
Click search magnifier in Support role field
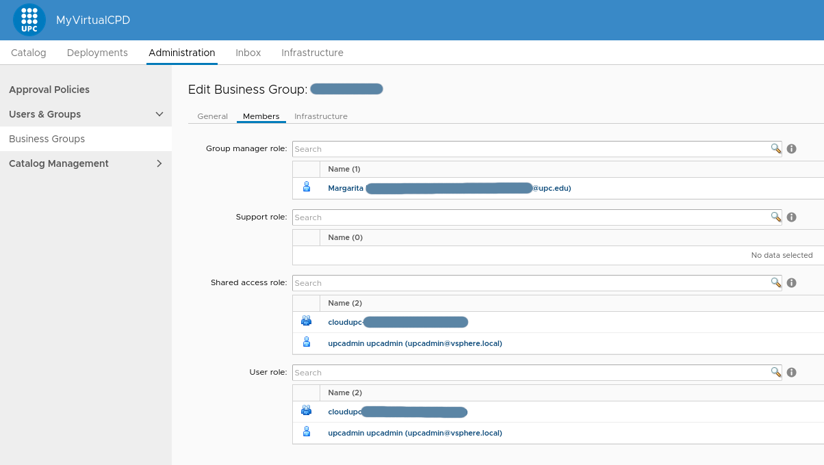pyautogui.click(x=775, y=217)
